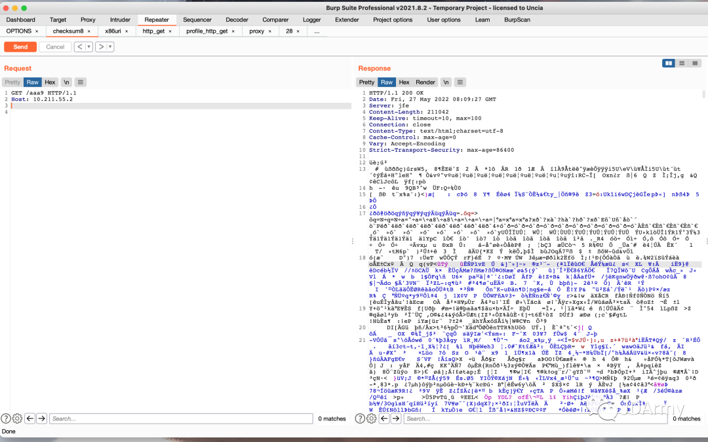Switch response view to Raw
This screenshot has width=708, height=442.
click(x=387, y=82)
